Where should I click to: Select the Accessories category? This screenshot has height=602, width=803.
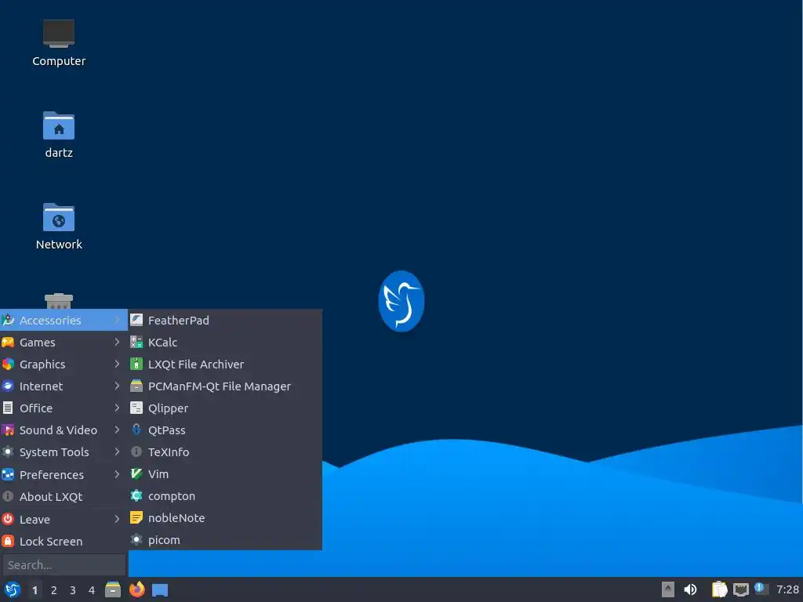[64, 321]
